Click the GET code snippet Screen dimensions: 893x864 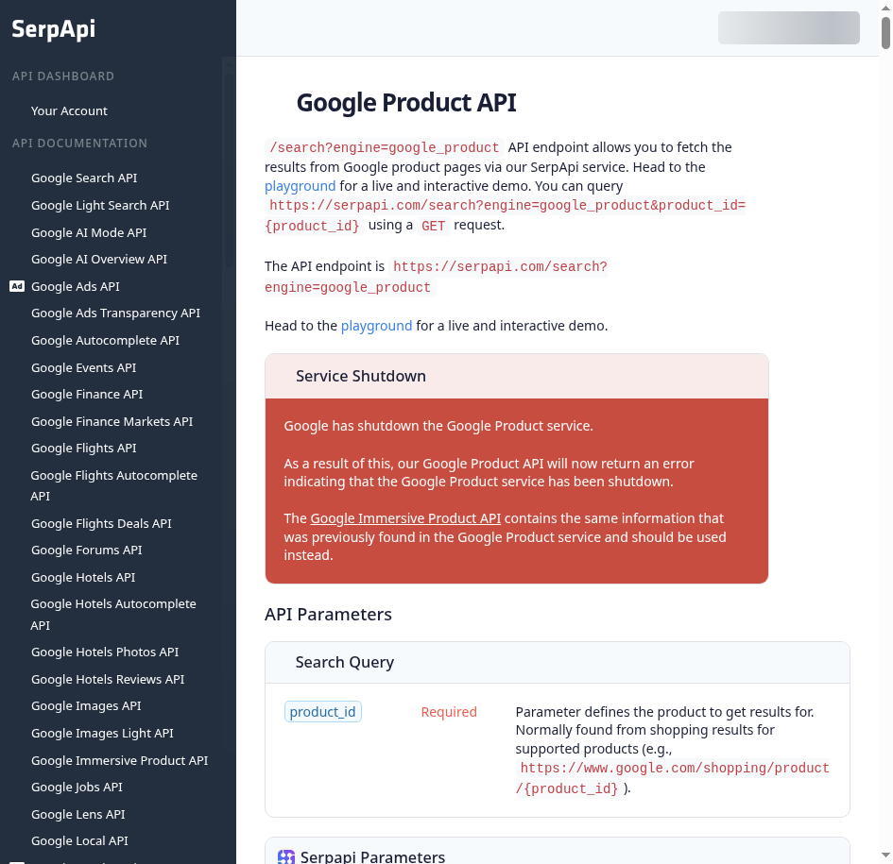[x=434, y=226]
